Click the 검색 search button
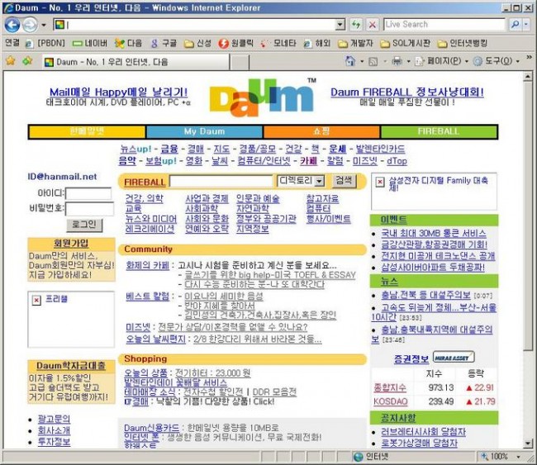This screenshot has width=537, height=465. (344, 181)
